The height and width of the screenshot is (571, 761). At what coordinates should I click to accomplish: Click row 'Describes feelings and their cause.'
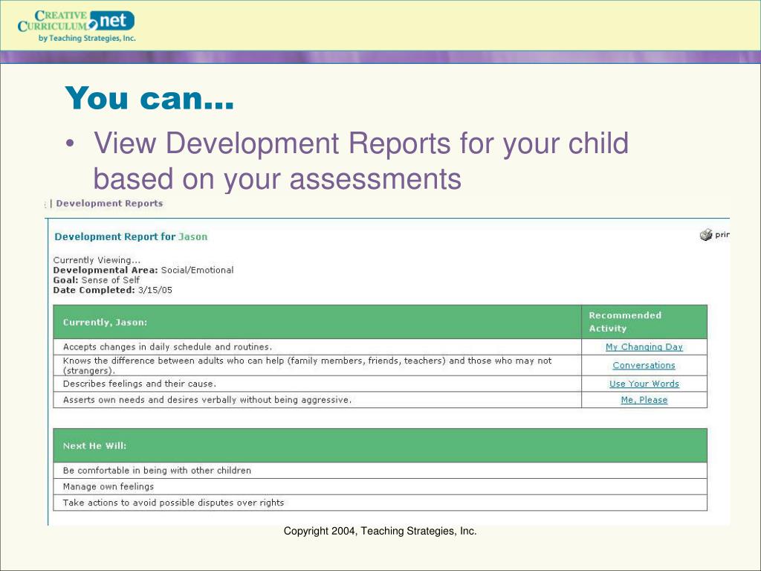[317, 384]
